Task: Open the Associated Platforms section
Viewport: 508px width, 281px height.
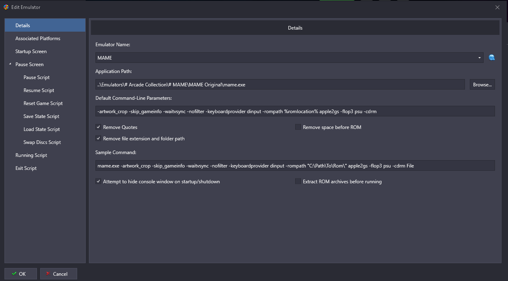Action: pos(38,39)
